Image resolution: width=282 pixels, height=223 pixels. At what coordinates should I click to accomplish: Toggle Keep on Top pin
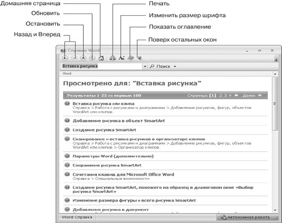[140, 58]
